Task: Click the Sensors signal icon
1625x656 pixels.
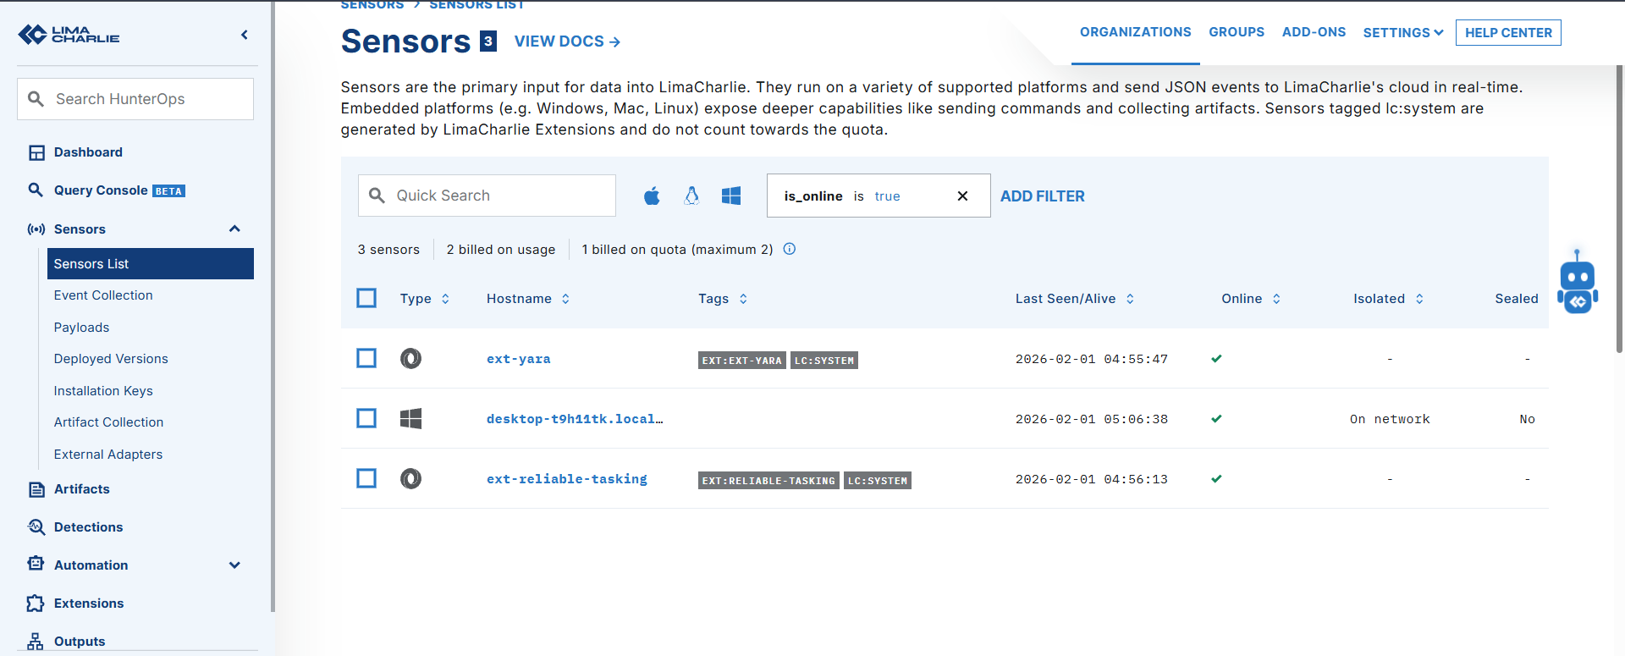Action: pyautogui.click(x=36, y=229)
